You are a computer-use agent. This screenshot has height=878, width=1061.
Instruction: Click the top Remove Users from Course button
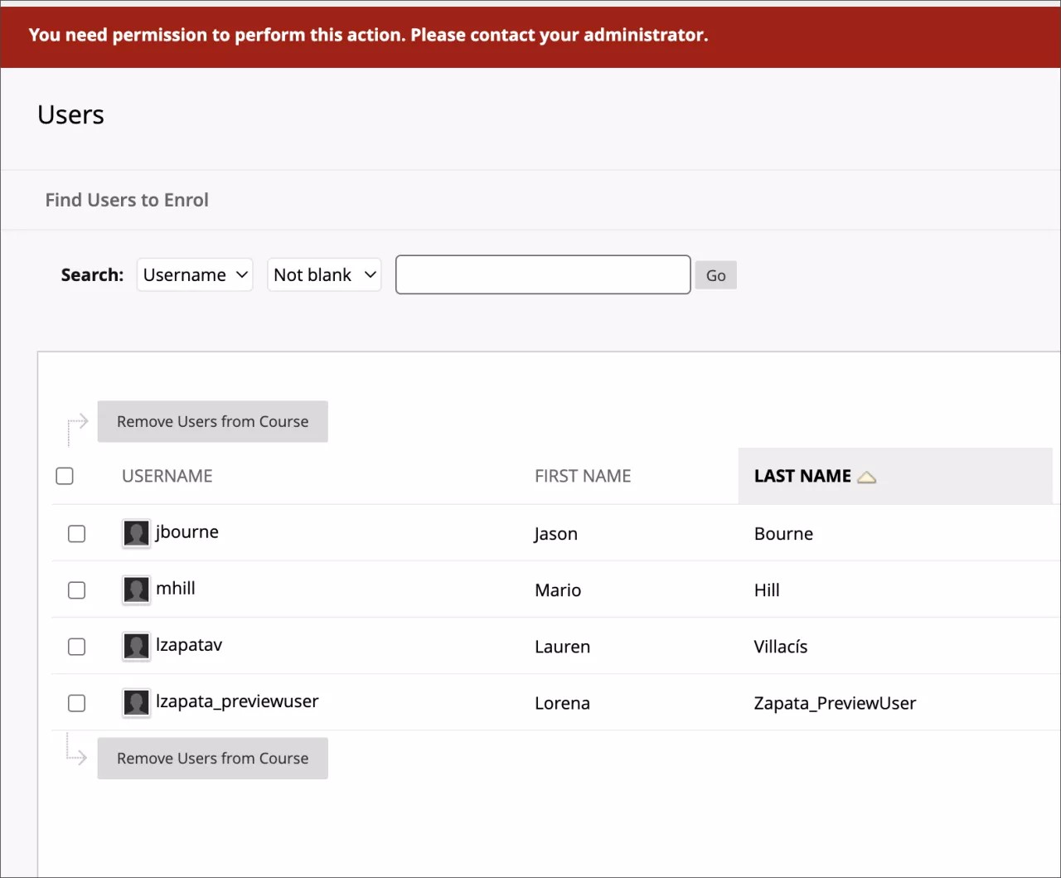point(212,421)
